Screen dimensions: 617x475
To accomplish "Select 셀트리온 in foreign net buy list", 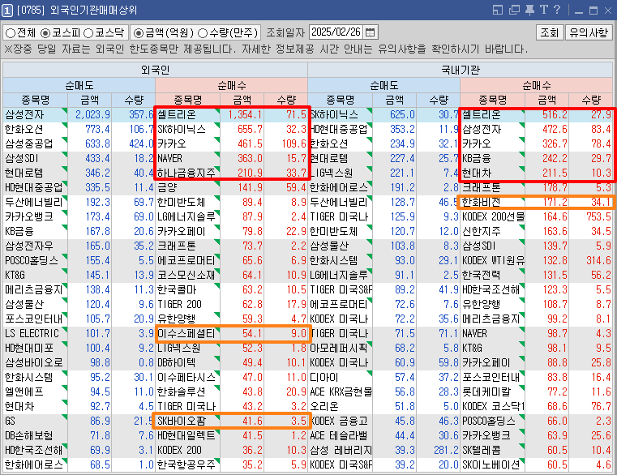I will 177,114.
